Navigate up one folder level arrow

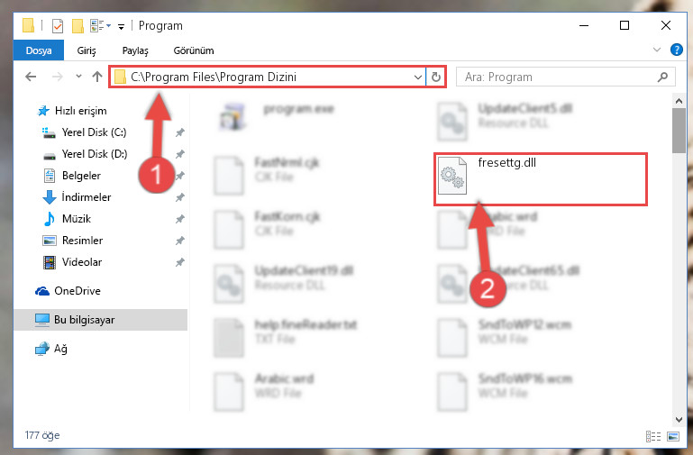97,77
